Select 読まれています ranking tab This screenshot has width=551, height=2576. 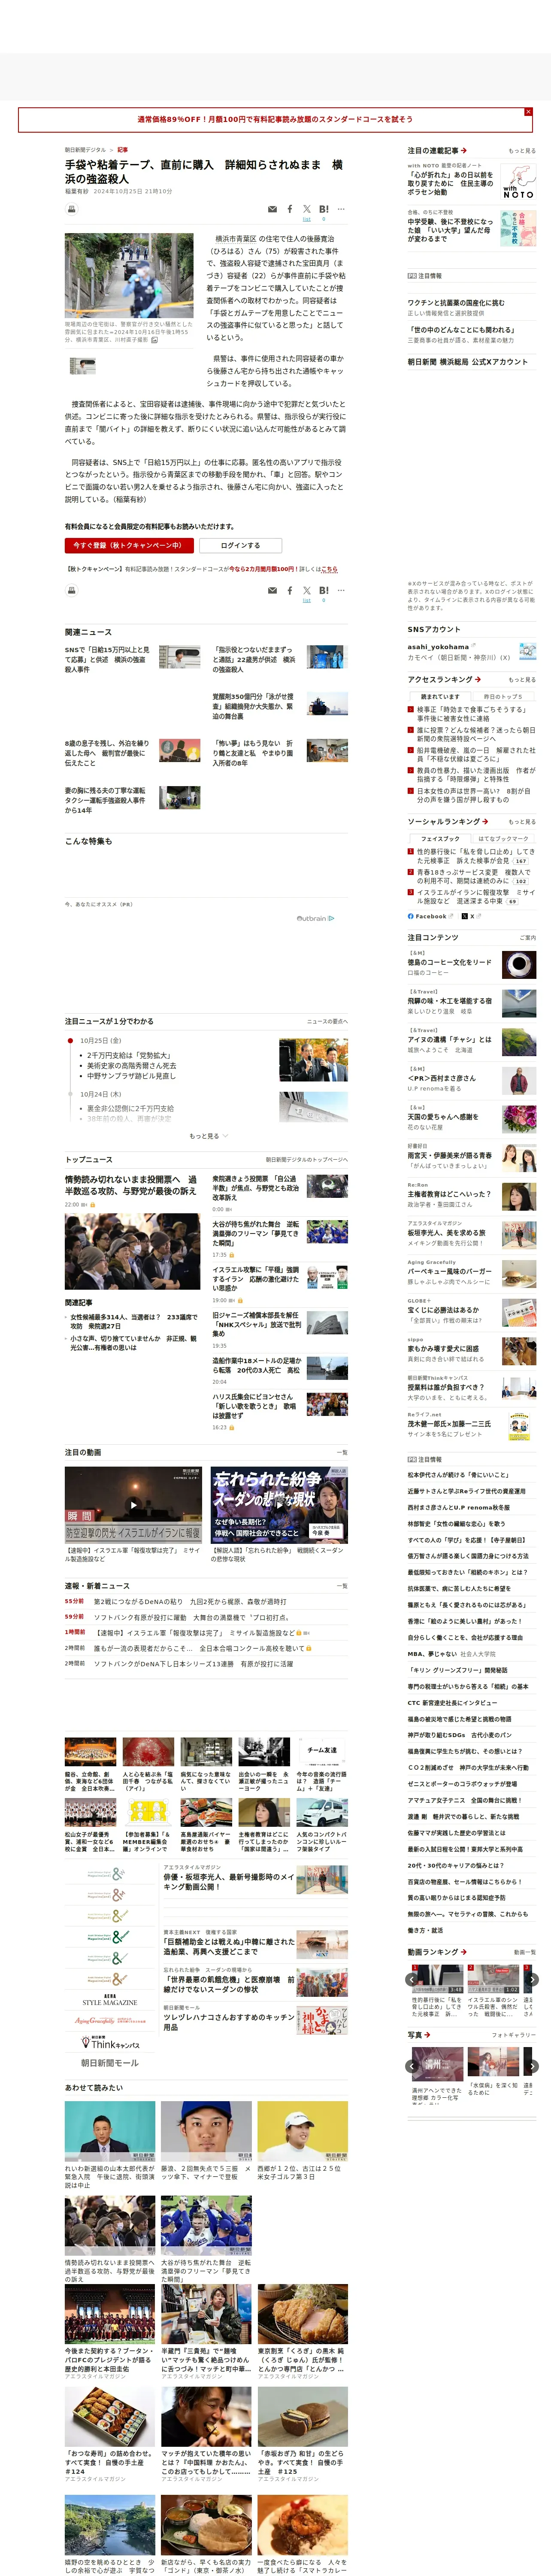click(x=440, y=696)
